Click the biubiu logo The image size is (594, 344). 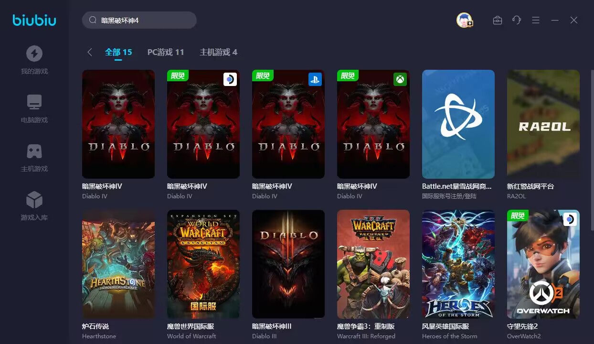click(34, 20)
